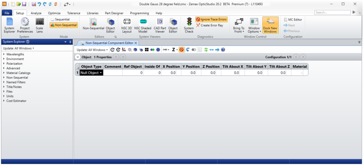
Task: Switch to the Libraries tab
Action: (x=93, y=13)
